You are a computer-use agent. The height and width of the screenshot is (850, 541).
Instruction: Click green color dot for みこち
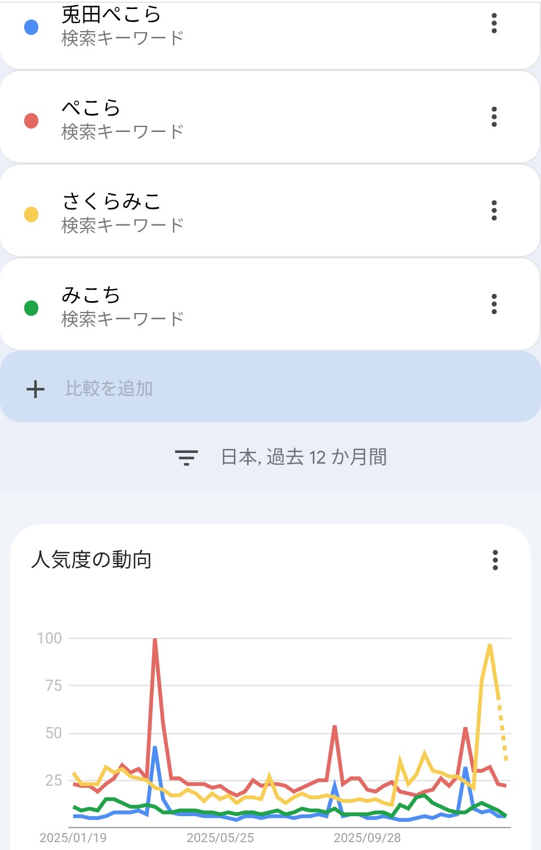pos(32,308)
